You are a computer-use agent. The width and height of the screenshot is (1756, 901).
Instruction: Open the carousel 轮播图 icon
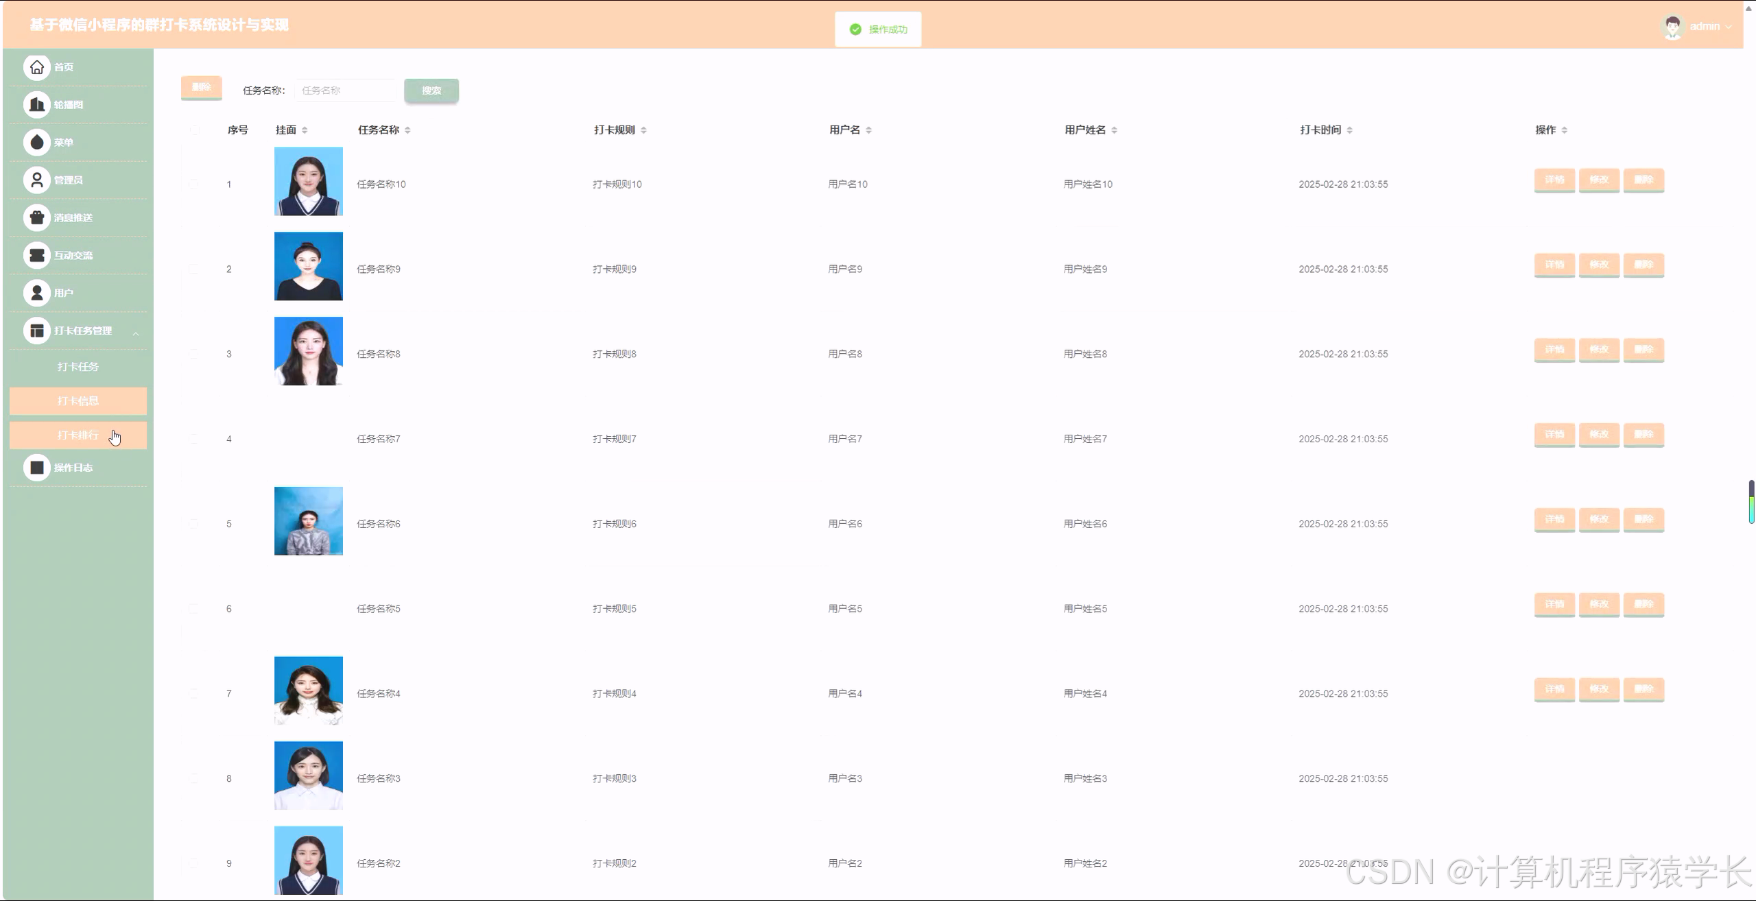[37, 105]
